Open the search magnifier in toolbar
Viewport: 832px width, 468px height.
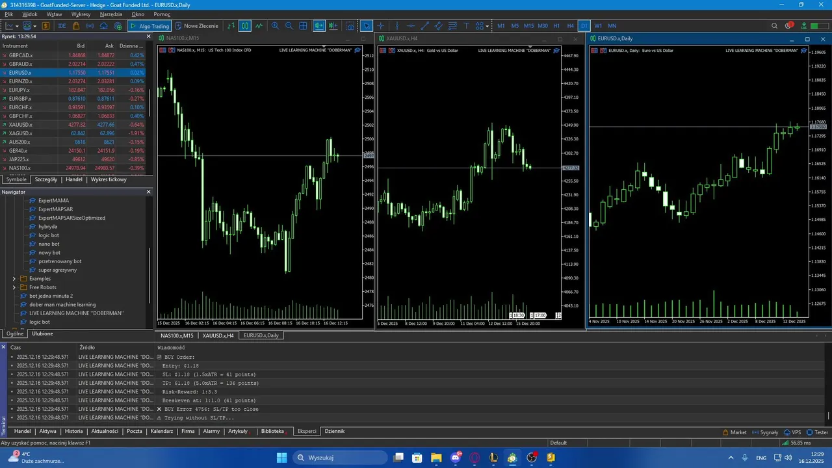coord(774,26)
